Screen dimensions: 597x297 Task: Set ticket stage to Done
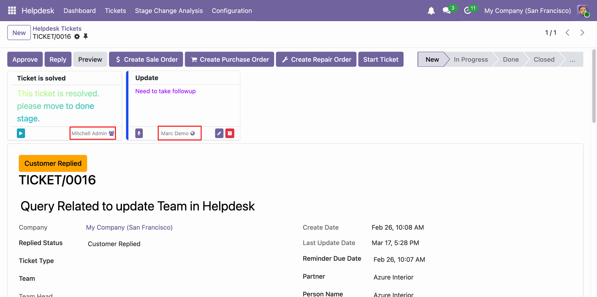(x=511, y=59)
